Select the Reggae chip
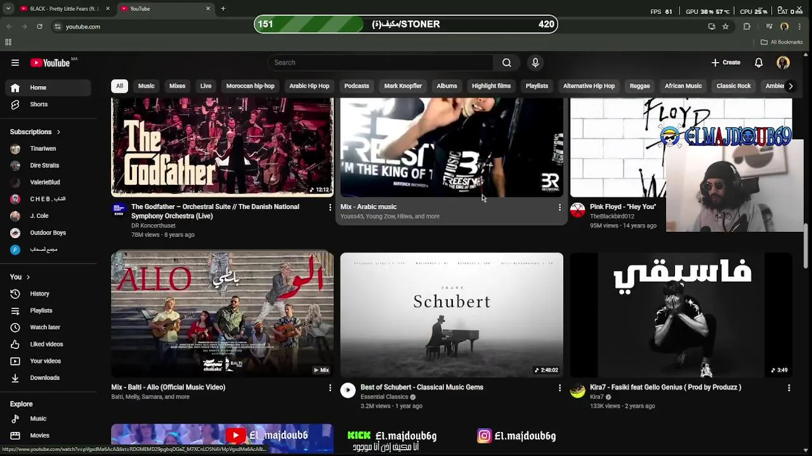This screenshot has width=812, height=456. tap(639, 86)
